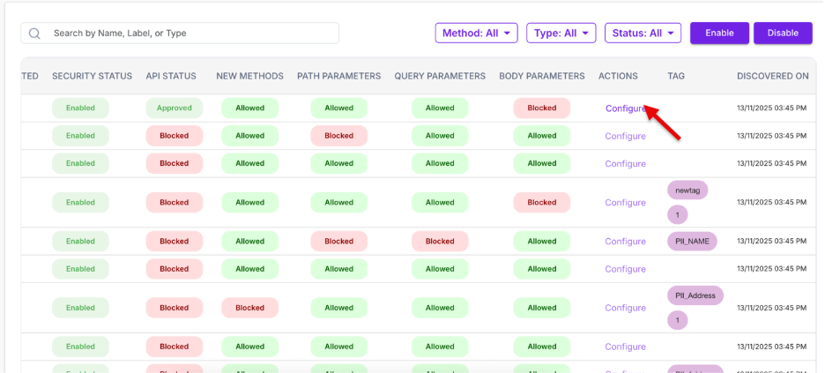Screen dimensions: 825x373
Task: Click the search magnifier icon
Action: click(35, 34)
